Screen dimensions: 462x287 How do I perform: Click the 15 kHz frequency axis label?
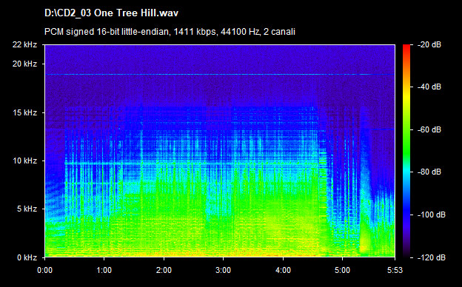click(x=24, y=112)
